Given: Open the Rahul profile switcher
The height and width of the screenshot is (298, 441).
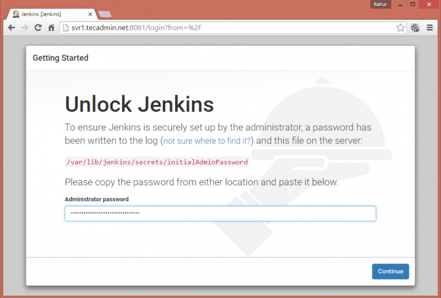Looking at the screenshot, I should [x=379, y=4].
